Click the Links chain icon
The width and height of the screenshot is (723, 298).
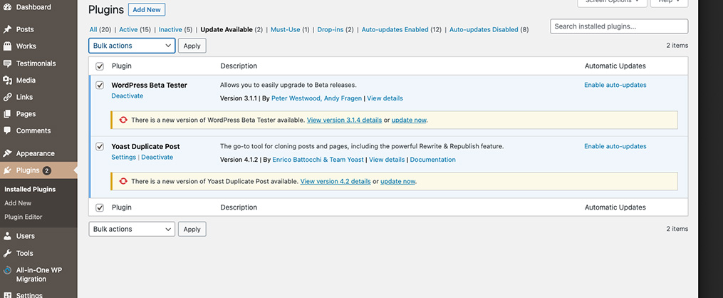pyautogui.click(x=7, y=98)
